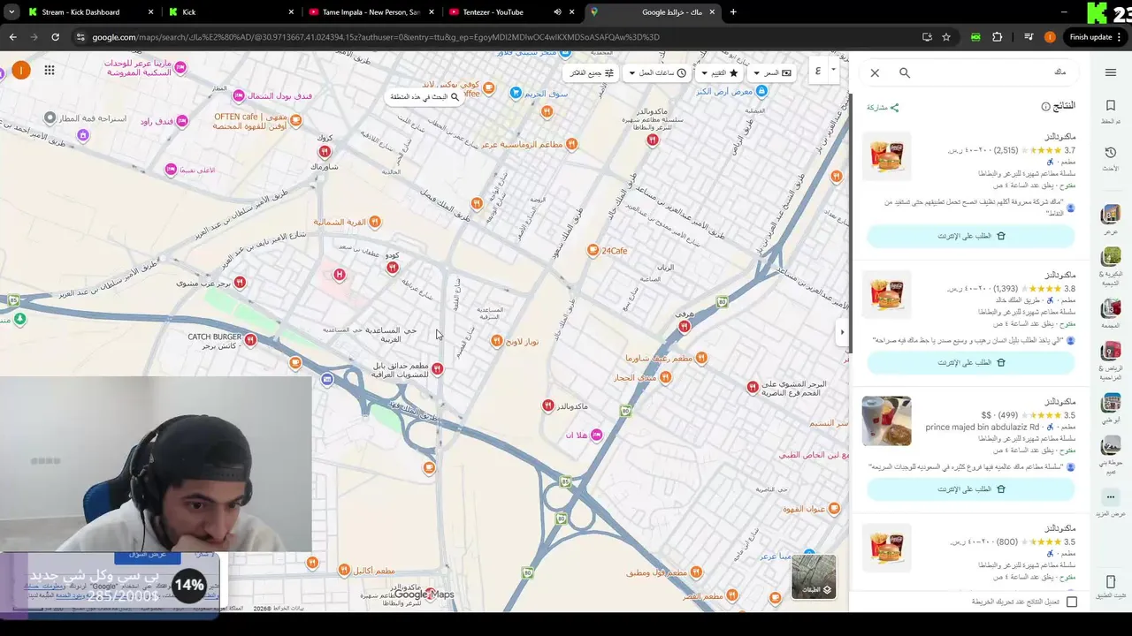Click the Finish update button

tap(1090, 37)
